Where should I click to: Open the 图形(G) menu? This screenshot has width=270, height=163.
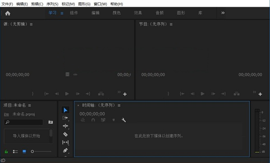[x=84, y=4]
